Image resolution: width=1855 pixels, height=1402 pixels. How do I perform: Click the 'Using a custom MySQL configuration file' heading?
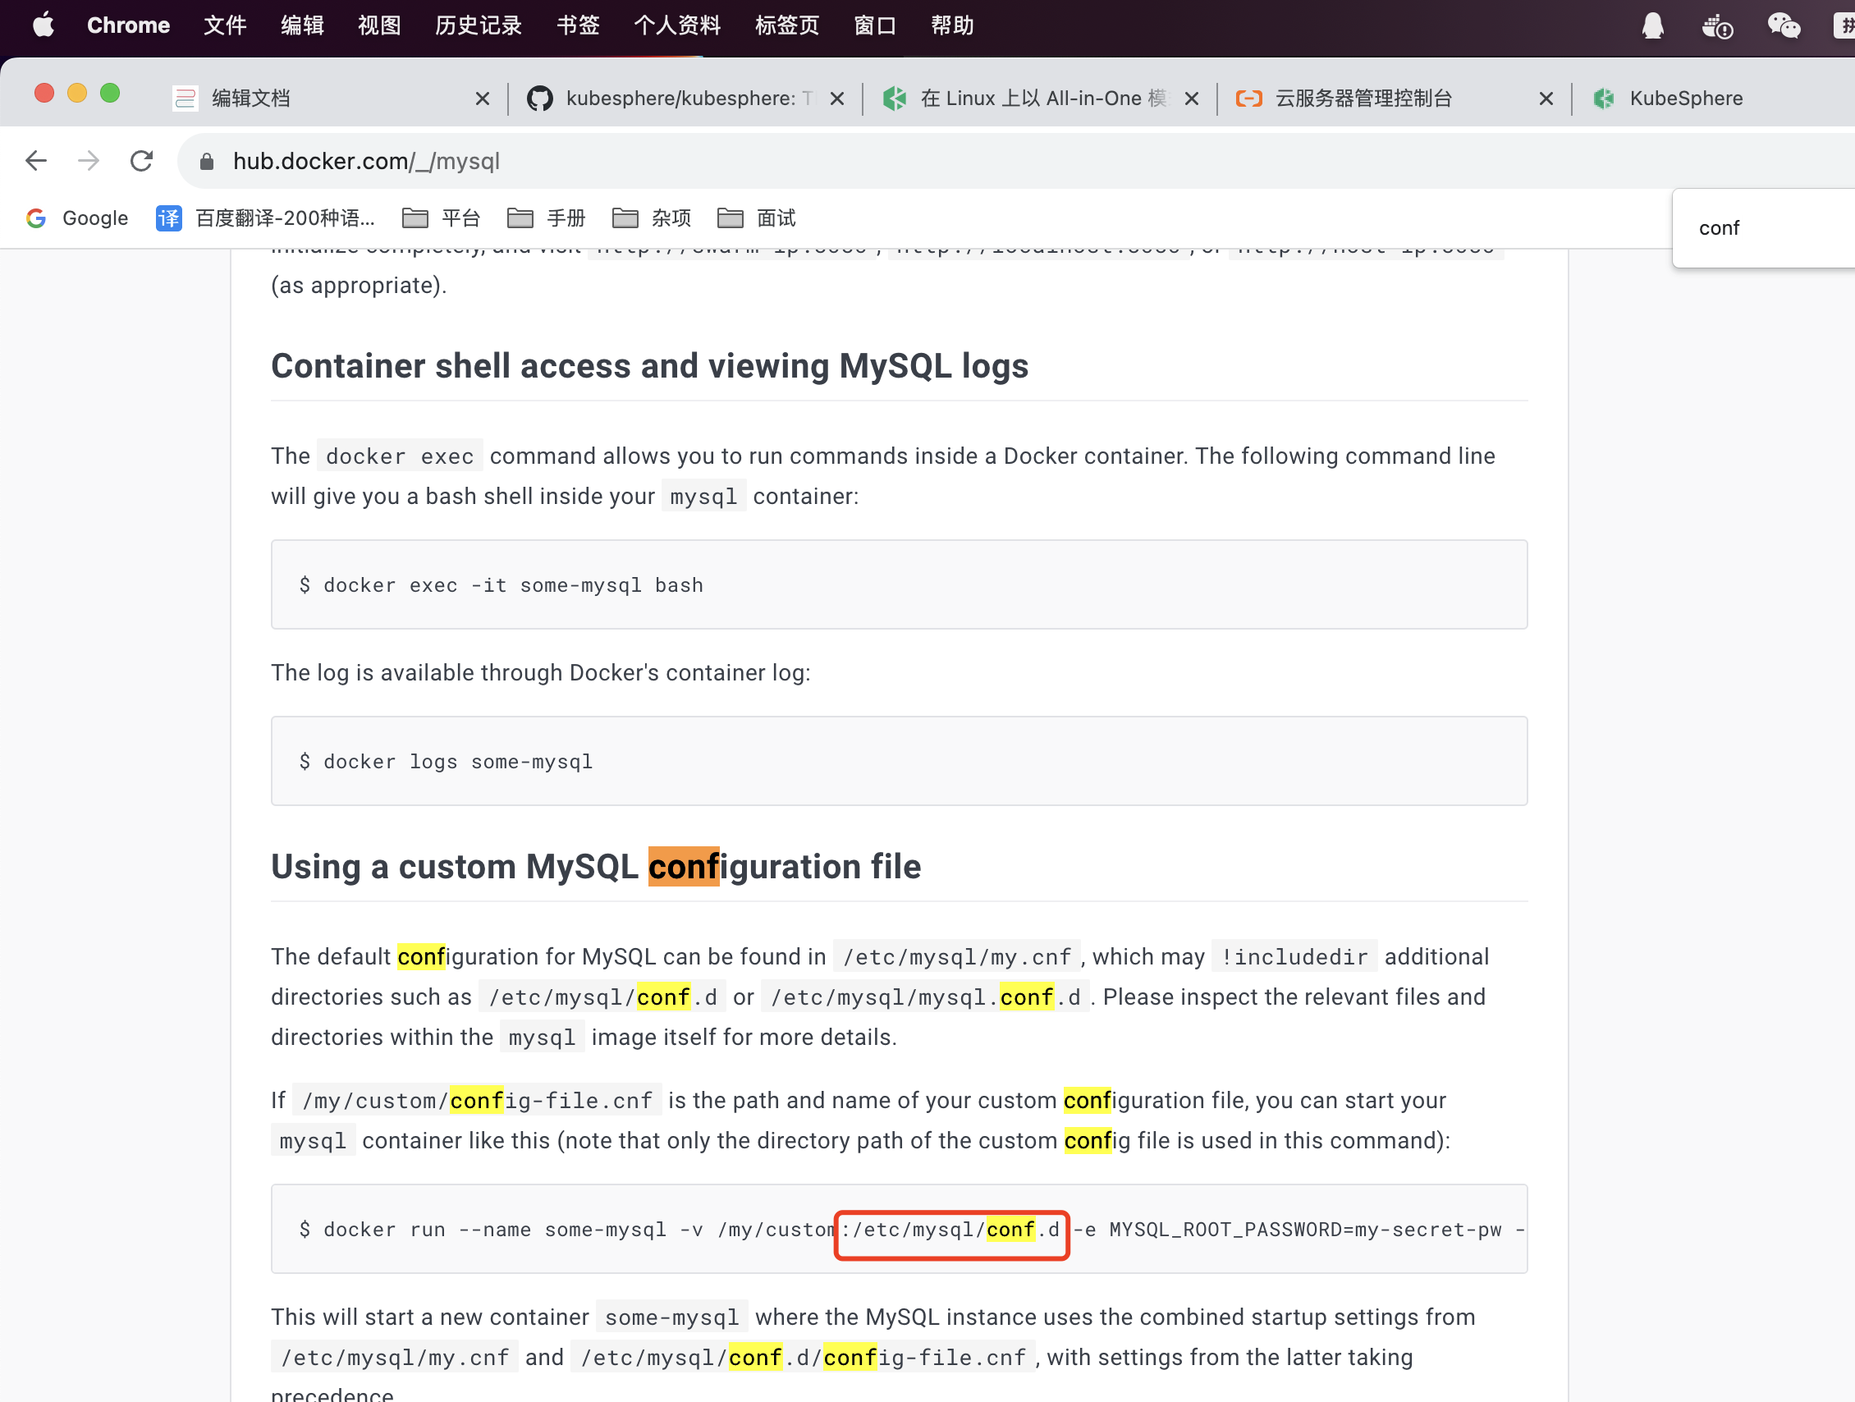tap(595, 866)
